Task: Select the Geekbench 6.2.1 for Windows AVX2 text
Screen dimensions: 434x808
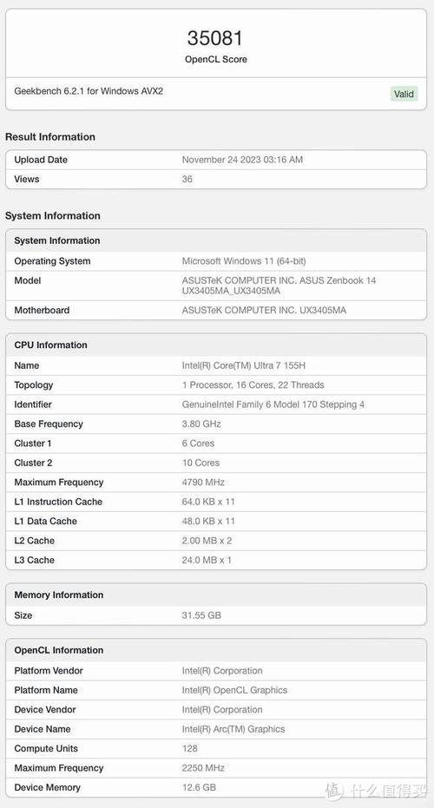Action: (x=89, y=91)
